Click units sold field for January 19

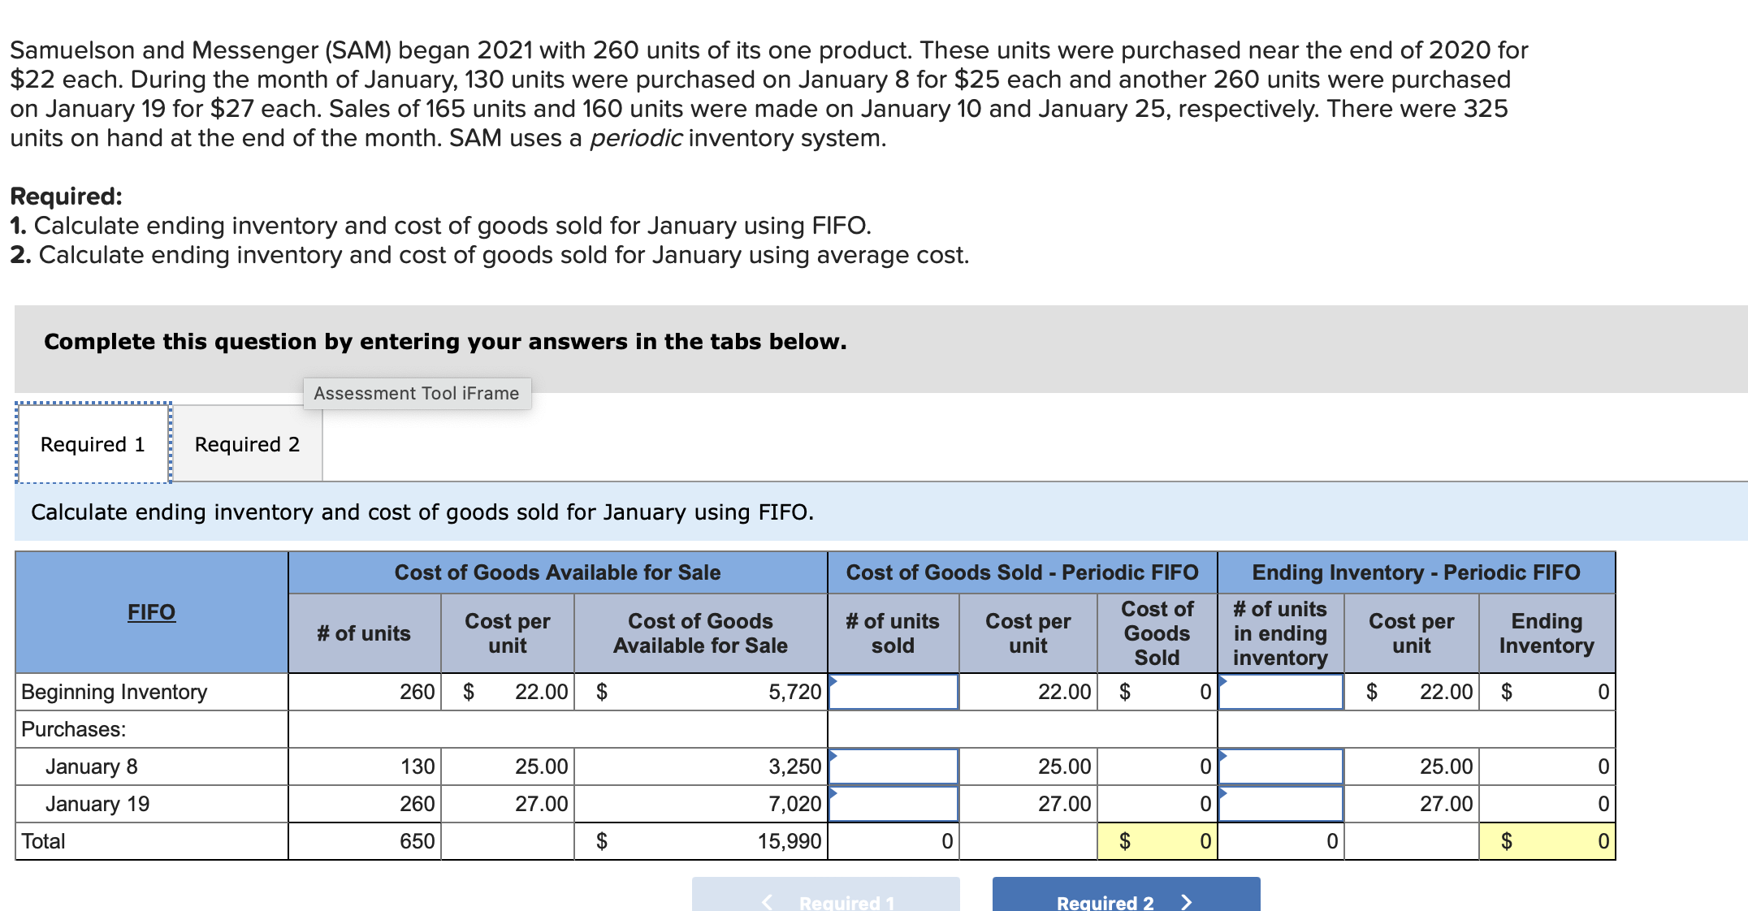point(893,804)
